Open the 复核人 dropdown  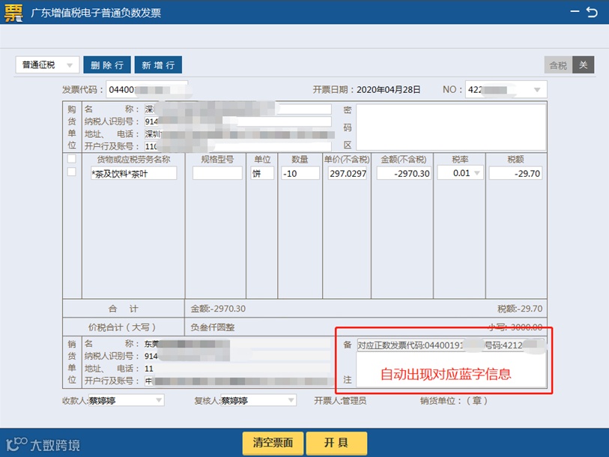[x=258, y=400]
